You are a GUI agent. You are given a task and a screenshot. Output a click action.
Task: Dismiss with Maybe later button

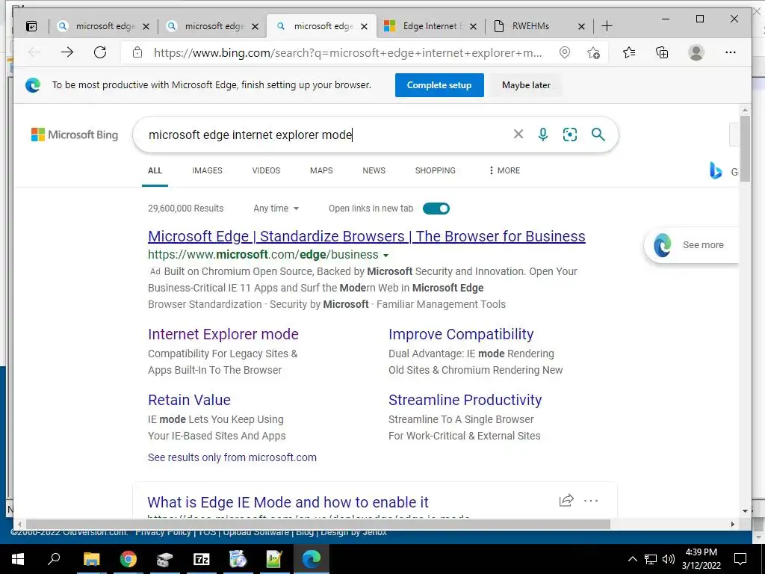pyautogui.click(x=526, y=85)
